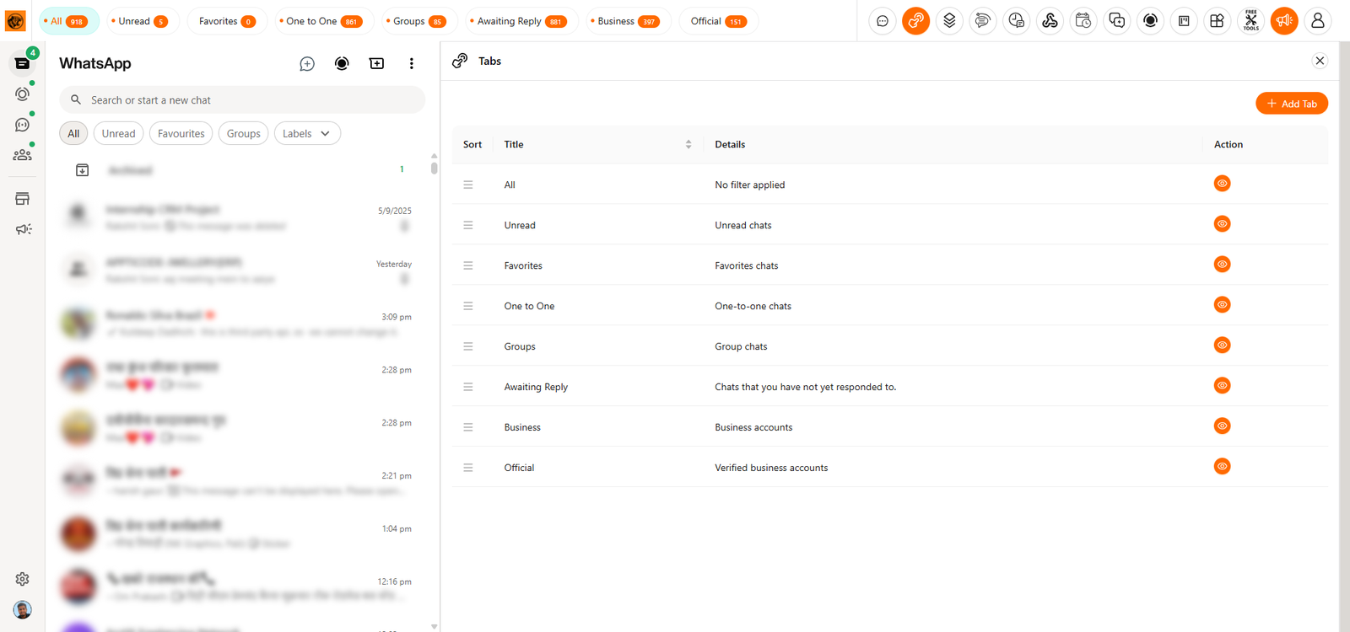1350x632 pixels.
Task: Click the clock with message icon in toolbar
Action: pyautogui.click(x=1017, y=21)
